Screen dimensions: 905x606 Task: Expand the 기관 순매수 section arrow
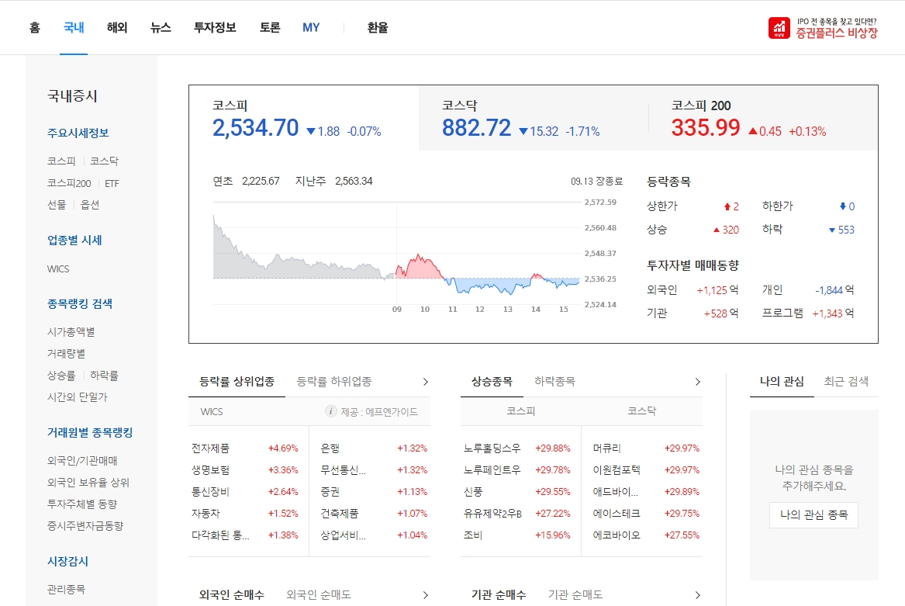697,594
